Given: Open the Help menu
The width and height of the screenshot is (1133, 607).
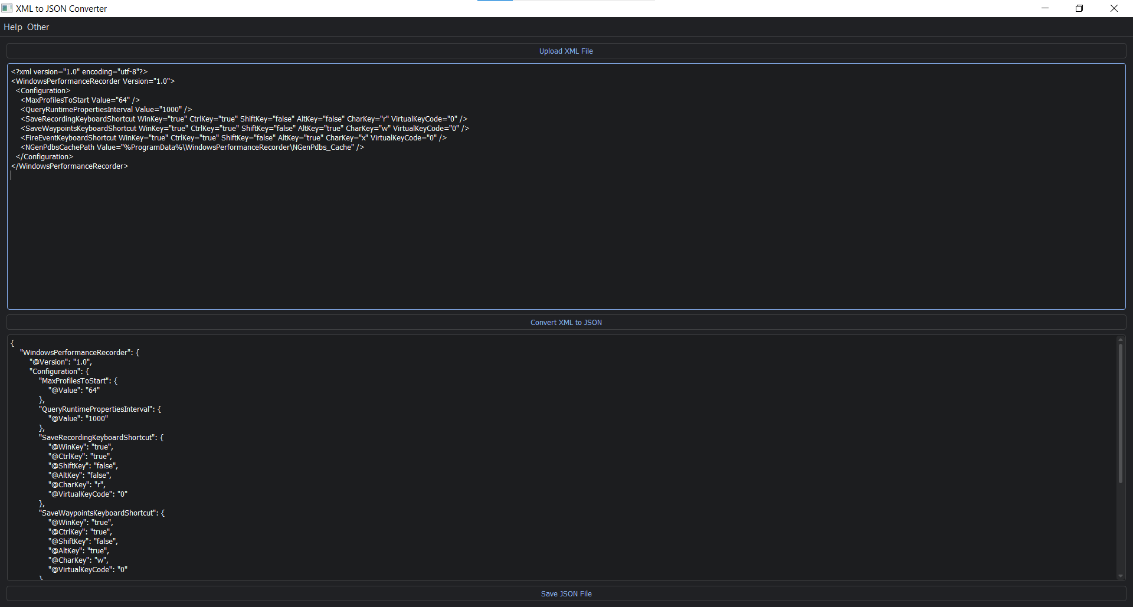Looking at the screenshot, I should point(13,27).
